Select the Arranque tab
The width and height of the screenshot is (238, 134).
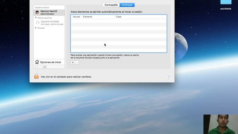[127, 5]
